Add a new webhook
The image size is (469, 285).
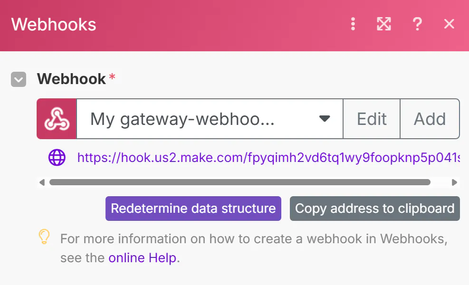[430, 119]
